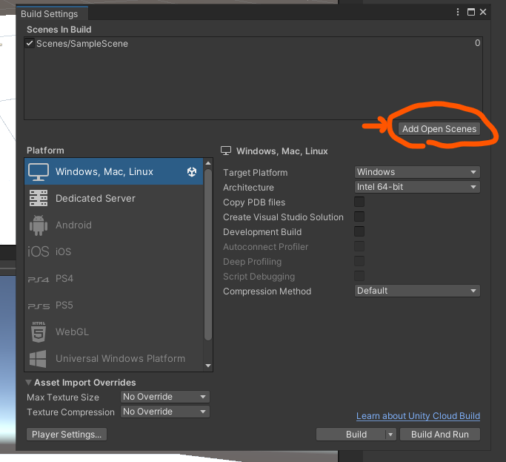Open the Learn about Unity Cloud Build link
Viewport: 506px width, 462px height.
pyautogui.click(x=418, y=416)
